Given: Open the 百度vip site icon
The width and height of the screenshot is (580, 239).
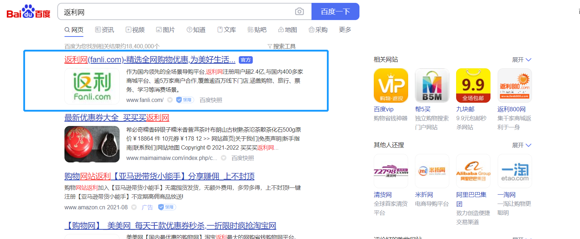Looking at the screenshot, I should 391,86.
